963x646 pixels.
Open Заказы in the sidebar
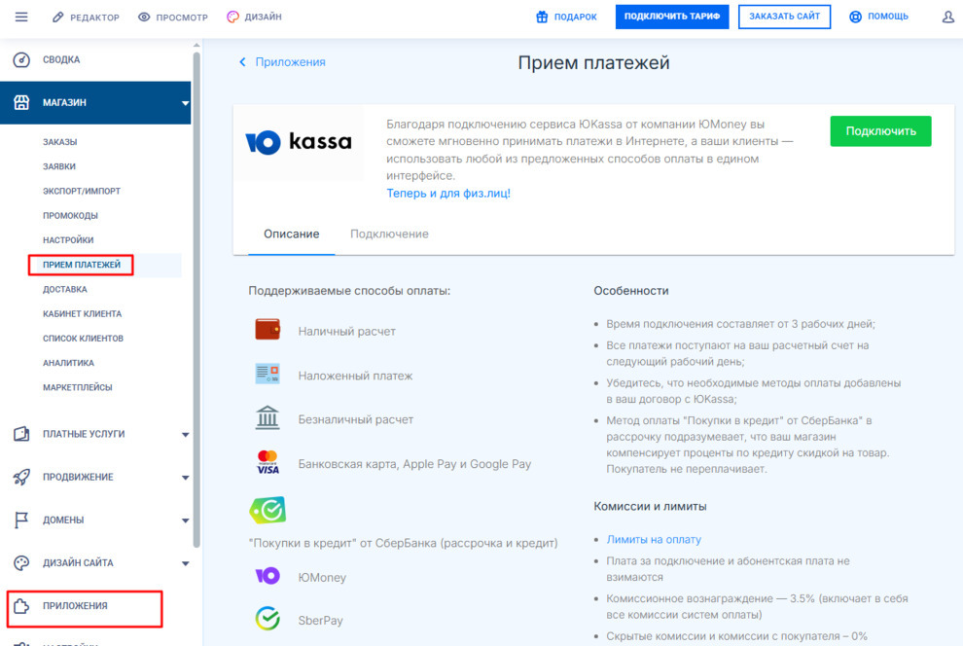click(x=60, y=142)
